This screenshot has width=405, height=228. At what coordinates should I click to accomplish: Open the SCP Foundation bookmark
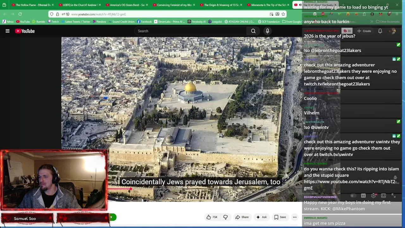pyautogui.click(x=269, y=22)
